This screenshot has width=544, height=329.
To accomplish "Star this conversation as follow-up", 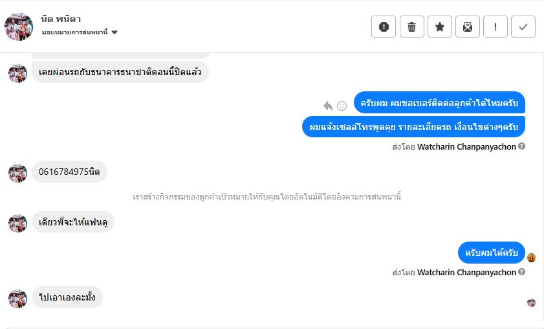I will 440,27.
